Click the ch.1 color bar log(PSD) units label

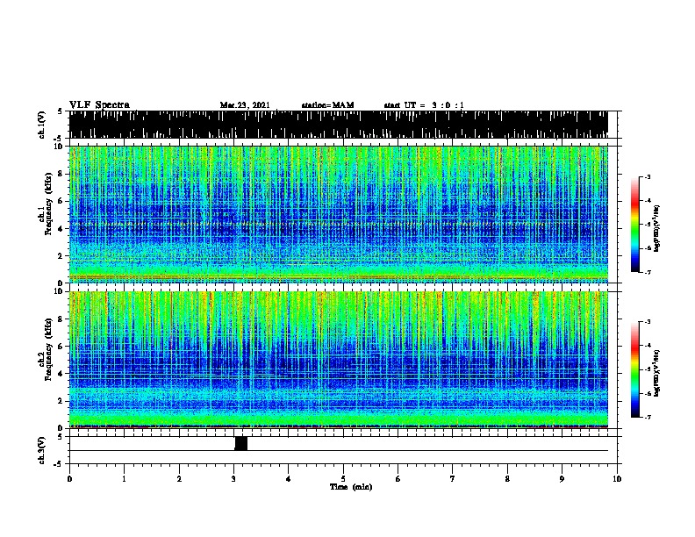pos(657,228)
